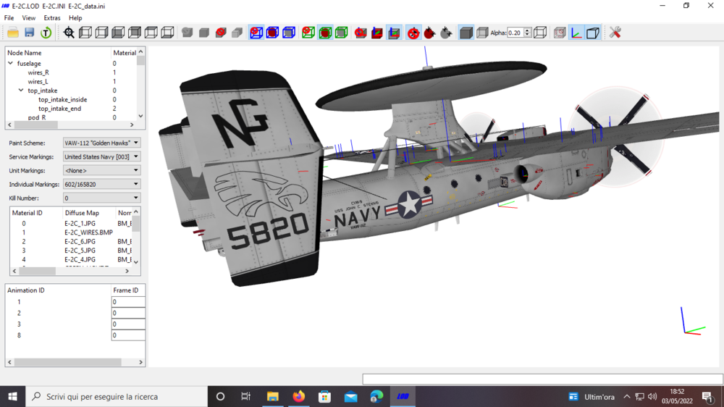Open the Unit Markings dropdown

click(x=101, y=170)
